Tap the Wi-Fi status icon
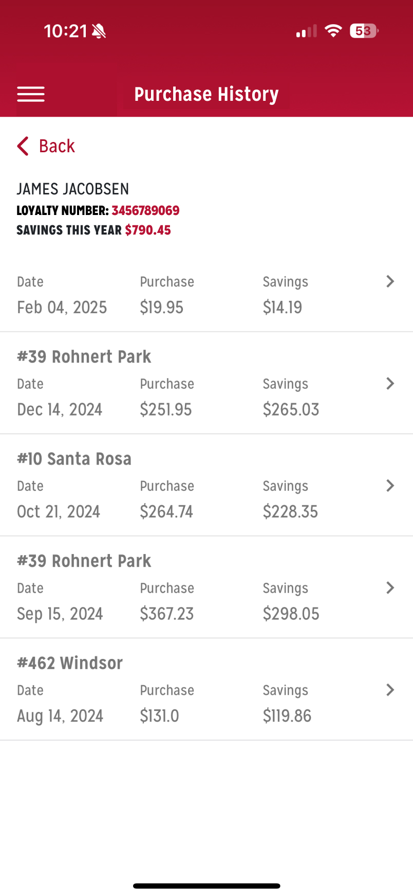Image resolution: width=413 pixels, height=895 pixels. coord(333,31)
